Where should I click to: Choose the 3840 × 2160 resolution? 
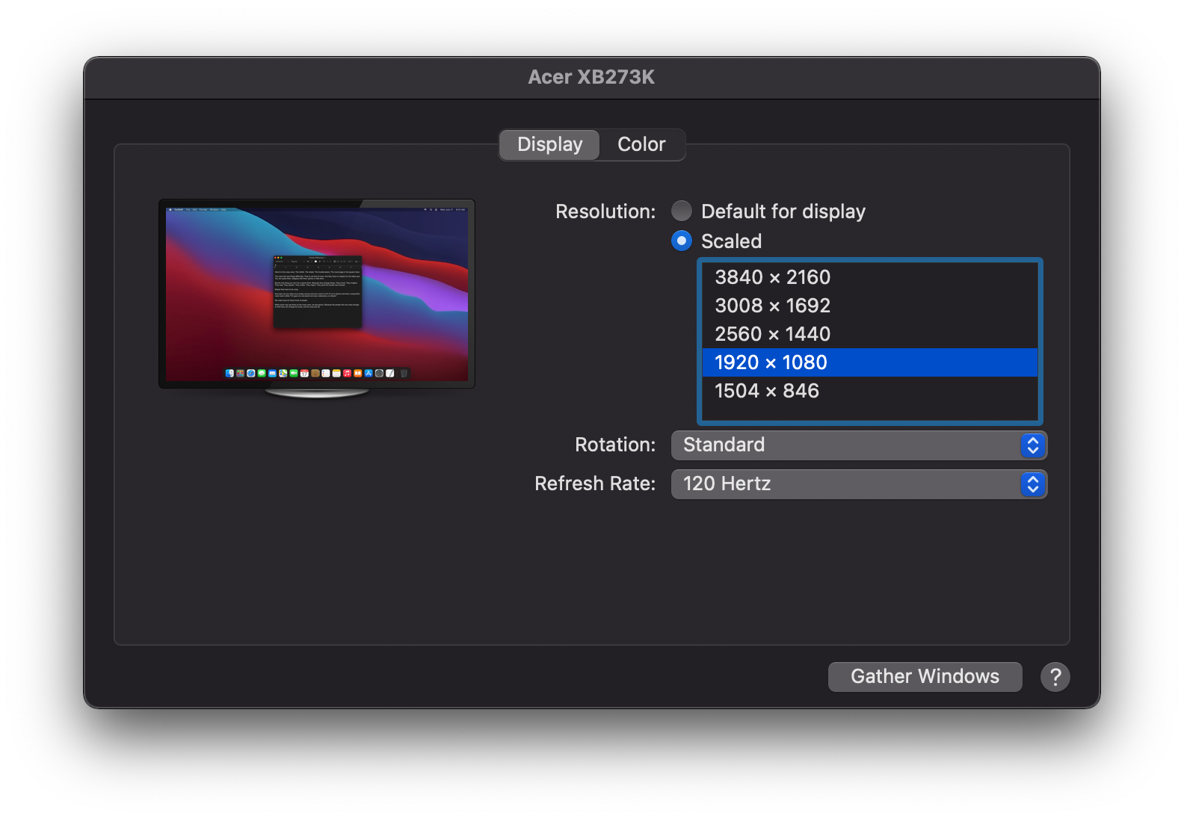(772, 277)
